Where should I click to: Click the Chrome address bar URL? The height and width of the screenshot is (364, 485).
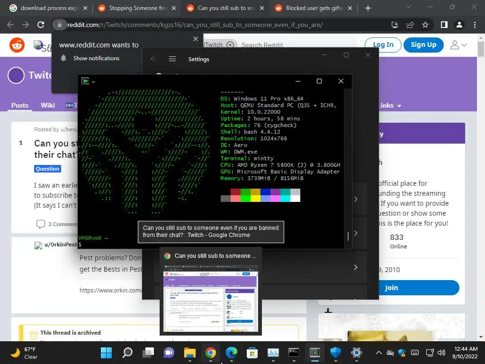click(195, 25)
